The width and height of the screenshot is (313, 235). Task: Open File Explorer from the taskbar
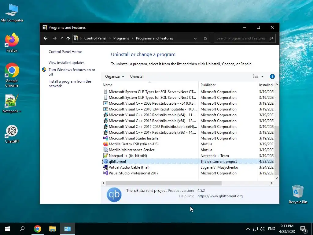[x=52, y=229]
